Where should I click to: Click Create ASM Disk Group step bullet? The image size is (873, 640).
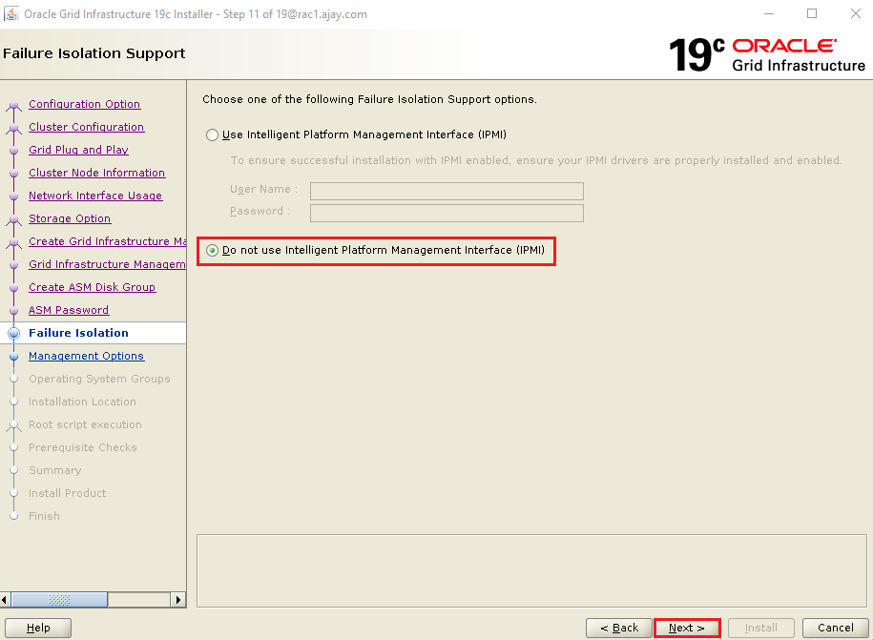click(14, 288)
